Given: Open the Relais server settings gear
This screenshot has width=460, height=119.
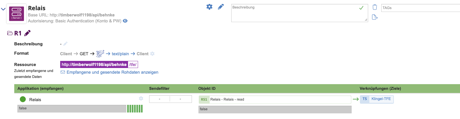Looking at the screenshot, I should [x=209, y=7].
